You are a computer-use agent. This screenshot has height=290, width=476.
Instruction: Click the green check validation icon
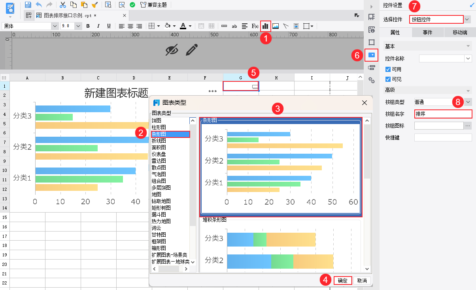(x=132, y=5)
